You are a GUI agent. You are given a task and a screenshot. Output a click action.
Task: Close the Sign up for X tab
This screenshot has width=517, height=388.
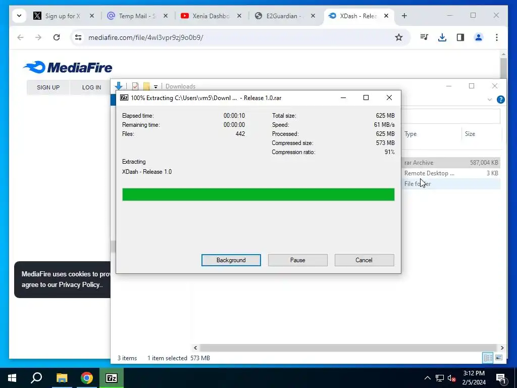92,16
